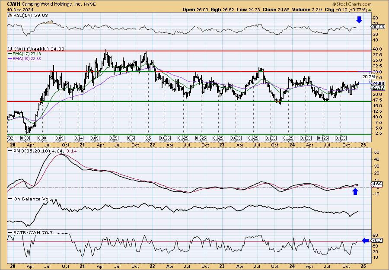Screen dimensions: 389x270
Task: Open the StockCharts.com copyright link
Action: 352,4
